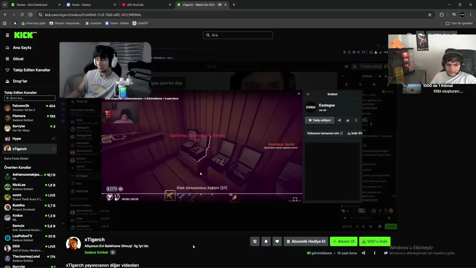
Task: Open Buddha Project Zomboid channel
Action: pyautogui.click(x=30, y=207)
